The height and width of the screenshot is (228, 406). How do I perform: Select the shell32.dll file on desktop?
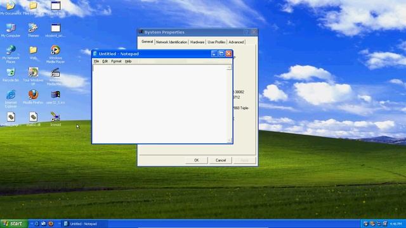(33, 119)
